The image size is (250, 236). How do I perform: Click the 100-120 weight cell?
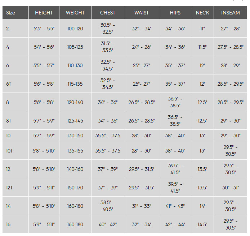click(x=75, y=29)
